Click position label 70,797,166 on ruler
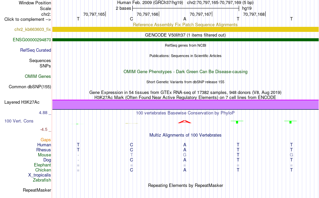319x198 pixels. pos(147,14)
